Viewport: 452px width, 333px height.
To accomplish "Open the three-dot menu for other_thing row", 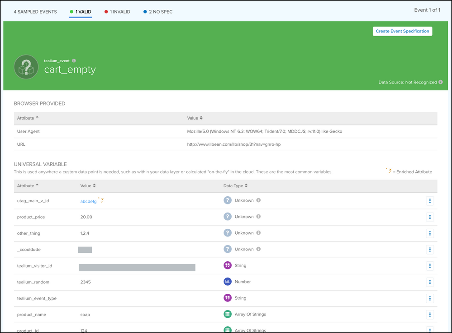I will tap(430, 233).
